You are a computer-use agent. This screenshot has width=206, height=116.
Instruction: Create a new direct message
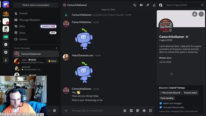click(x=56, y=48)
